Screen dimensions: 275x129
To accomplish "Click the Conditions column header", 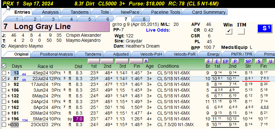I will (x=168, y=66).
